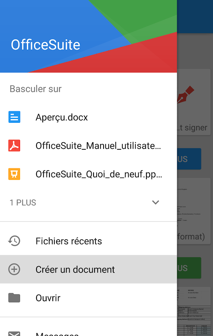Select Créer un document
This screenshot has height=336, width=213.
tap(89, 269)
